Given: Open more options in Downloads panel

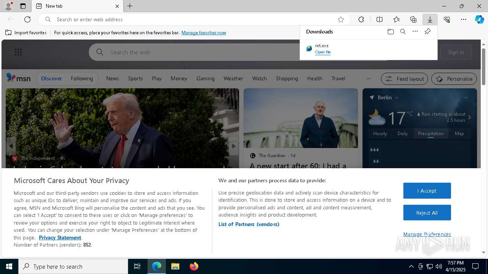Looking at the screenshot, I should click(x=415, y=32).
